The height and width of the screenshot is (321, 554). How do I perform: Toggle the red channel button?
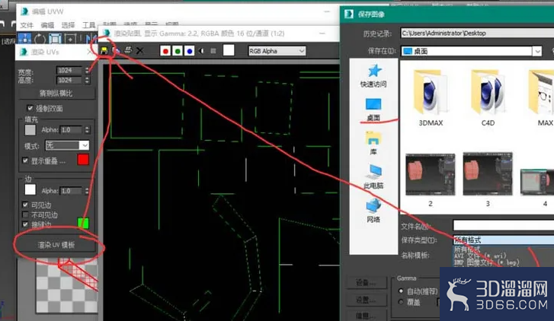pos(165,51)
